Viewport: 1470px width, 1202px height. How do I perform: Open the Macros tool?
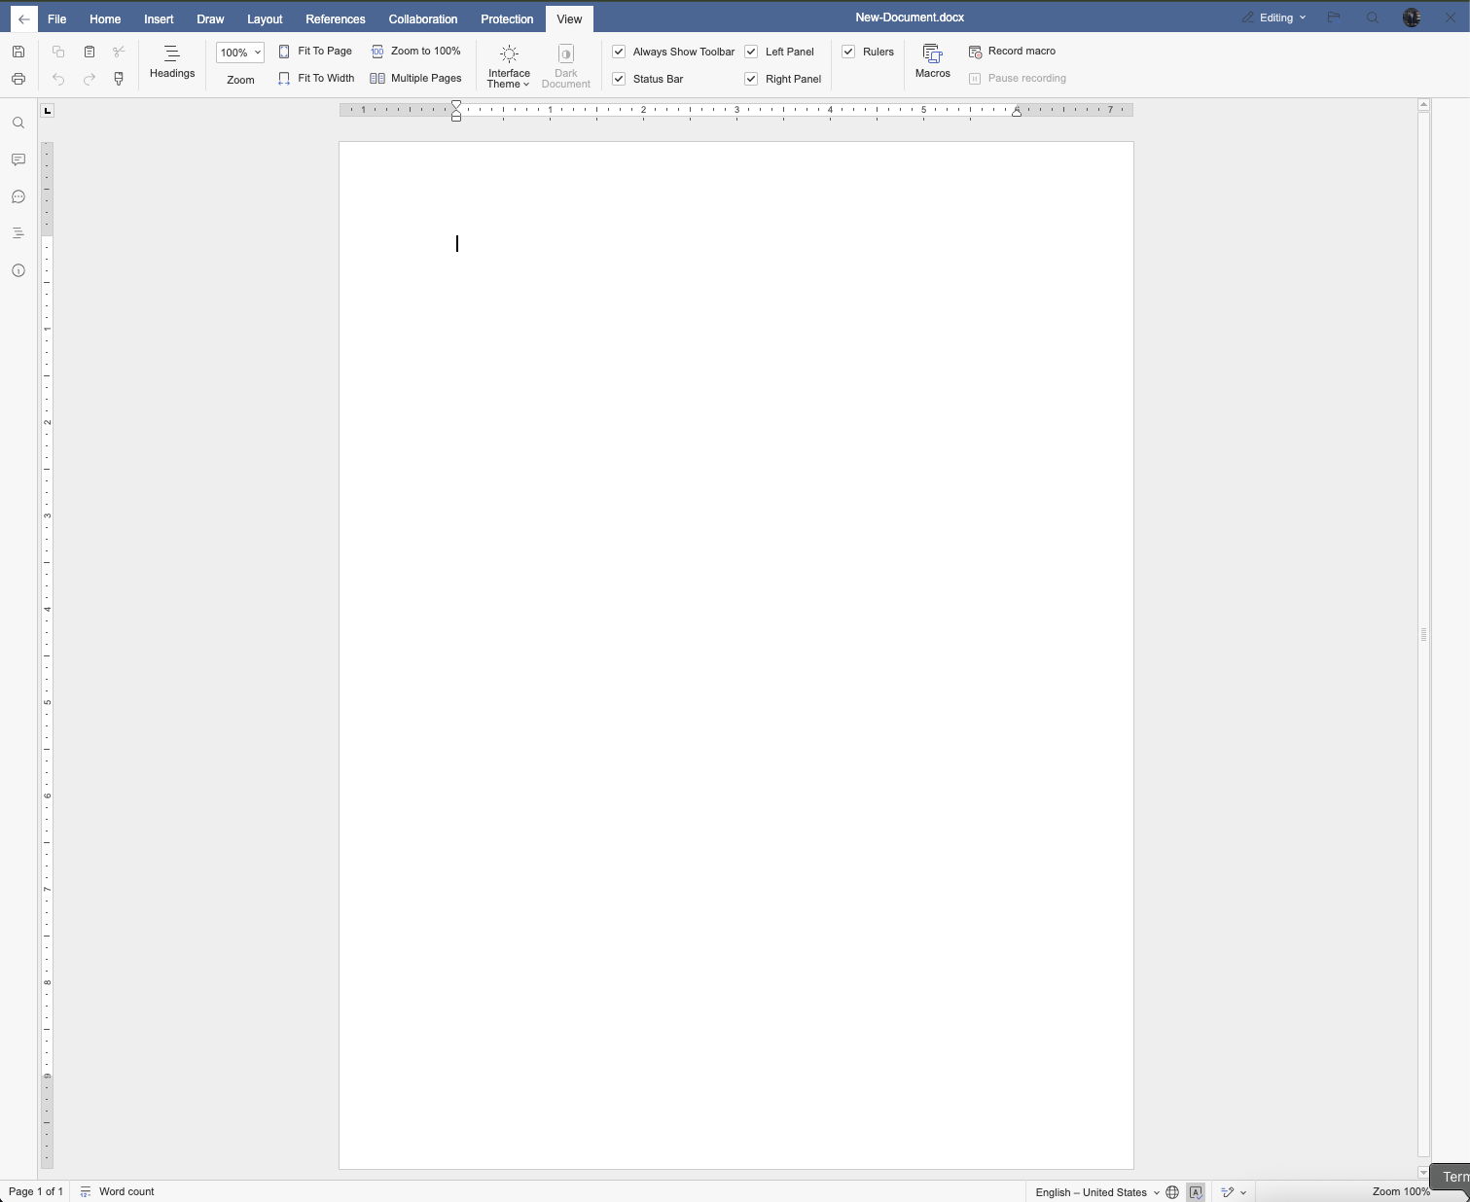pyautogui.click(x=932, y=61)
